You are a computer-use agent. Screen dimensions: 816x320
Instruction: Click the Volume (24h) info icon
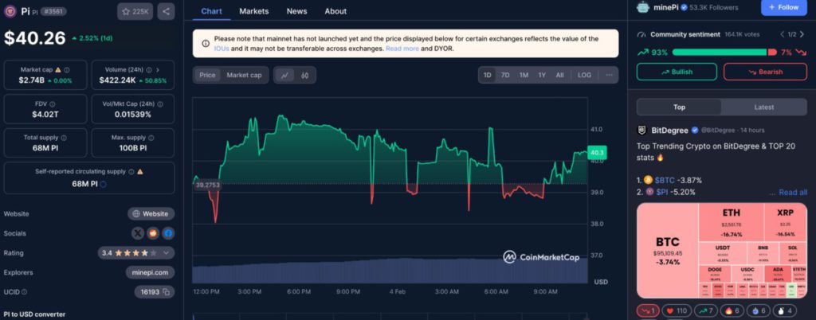tap(149, 69)
